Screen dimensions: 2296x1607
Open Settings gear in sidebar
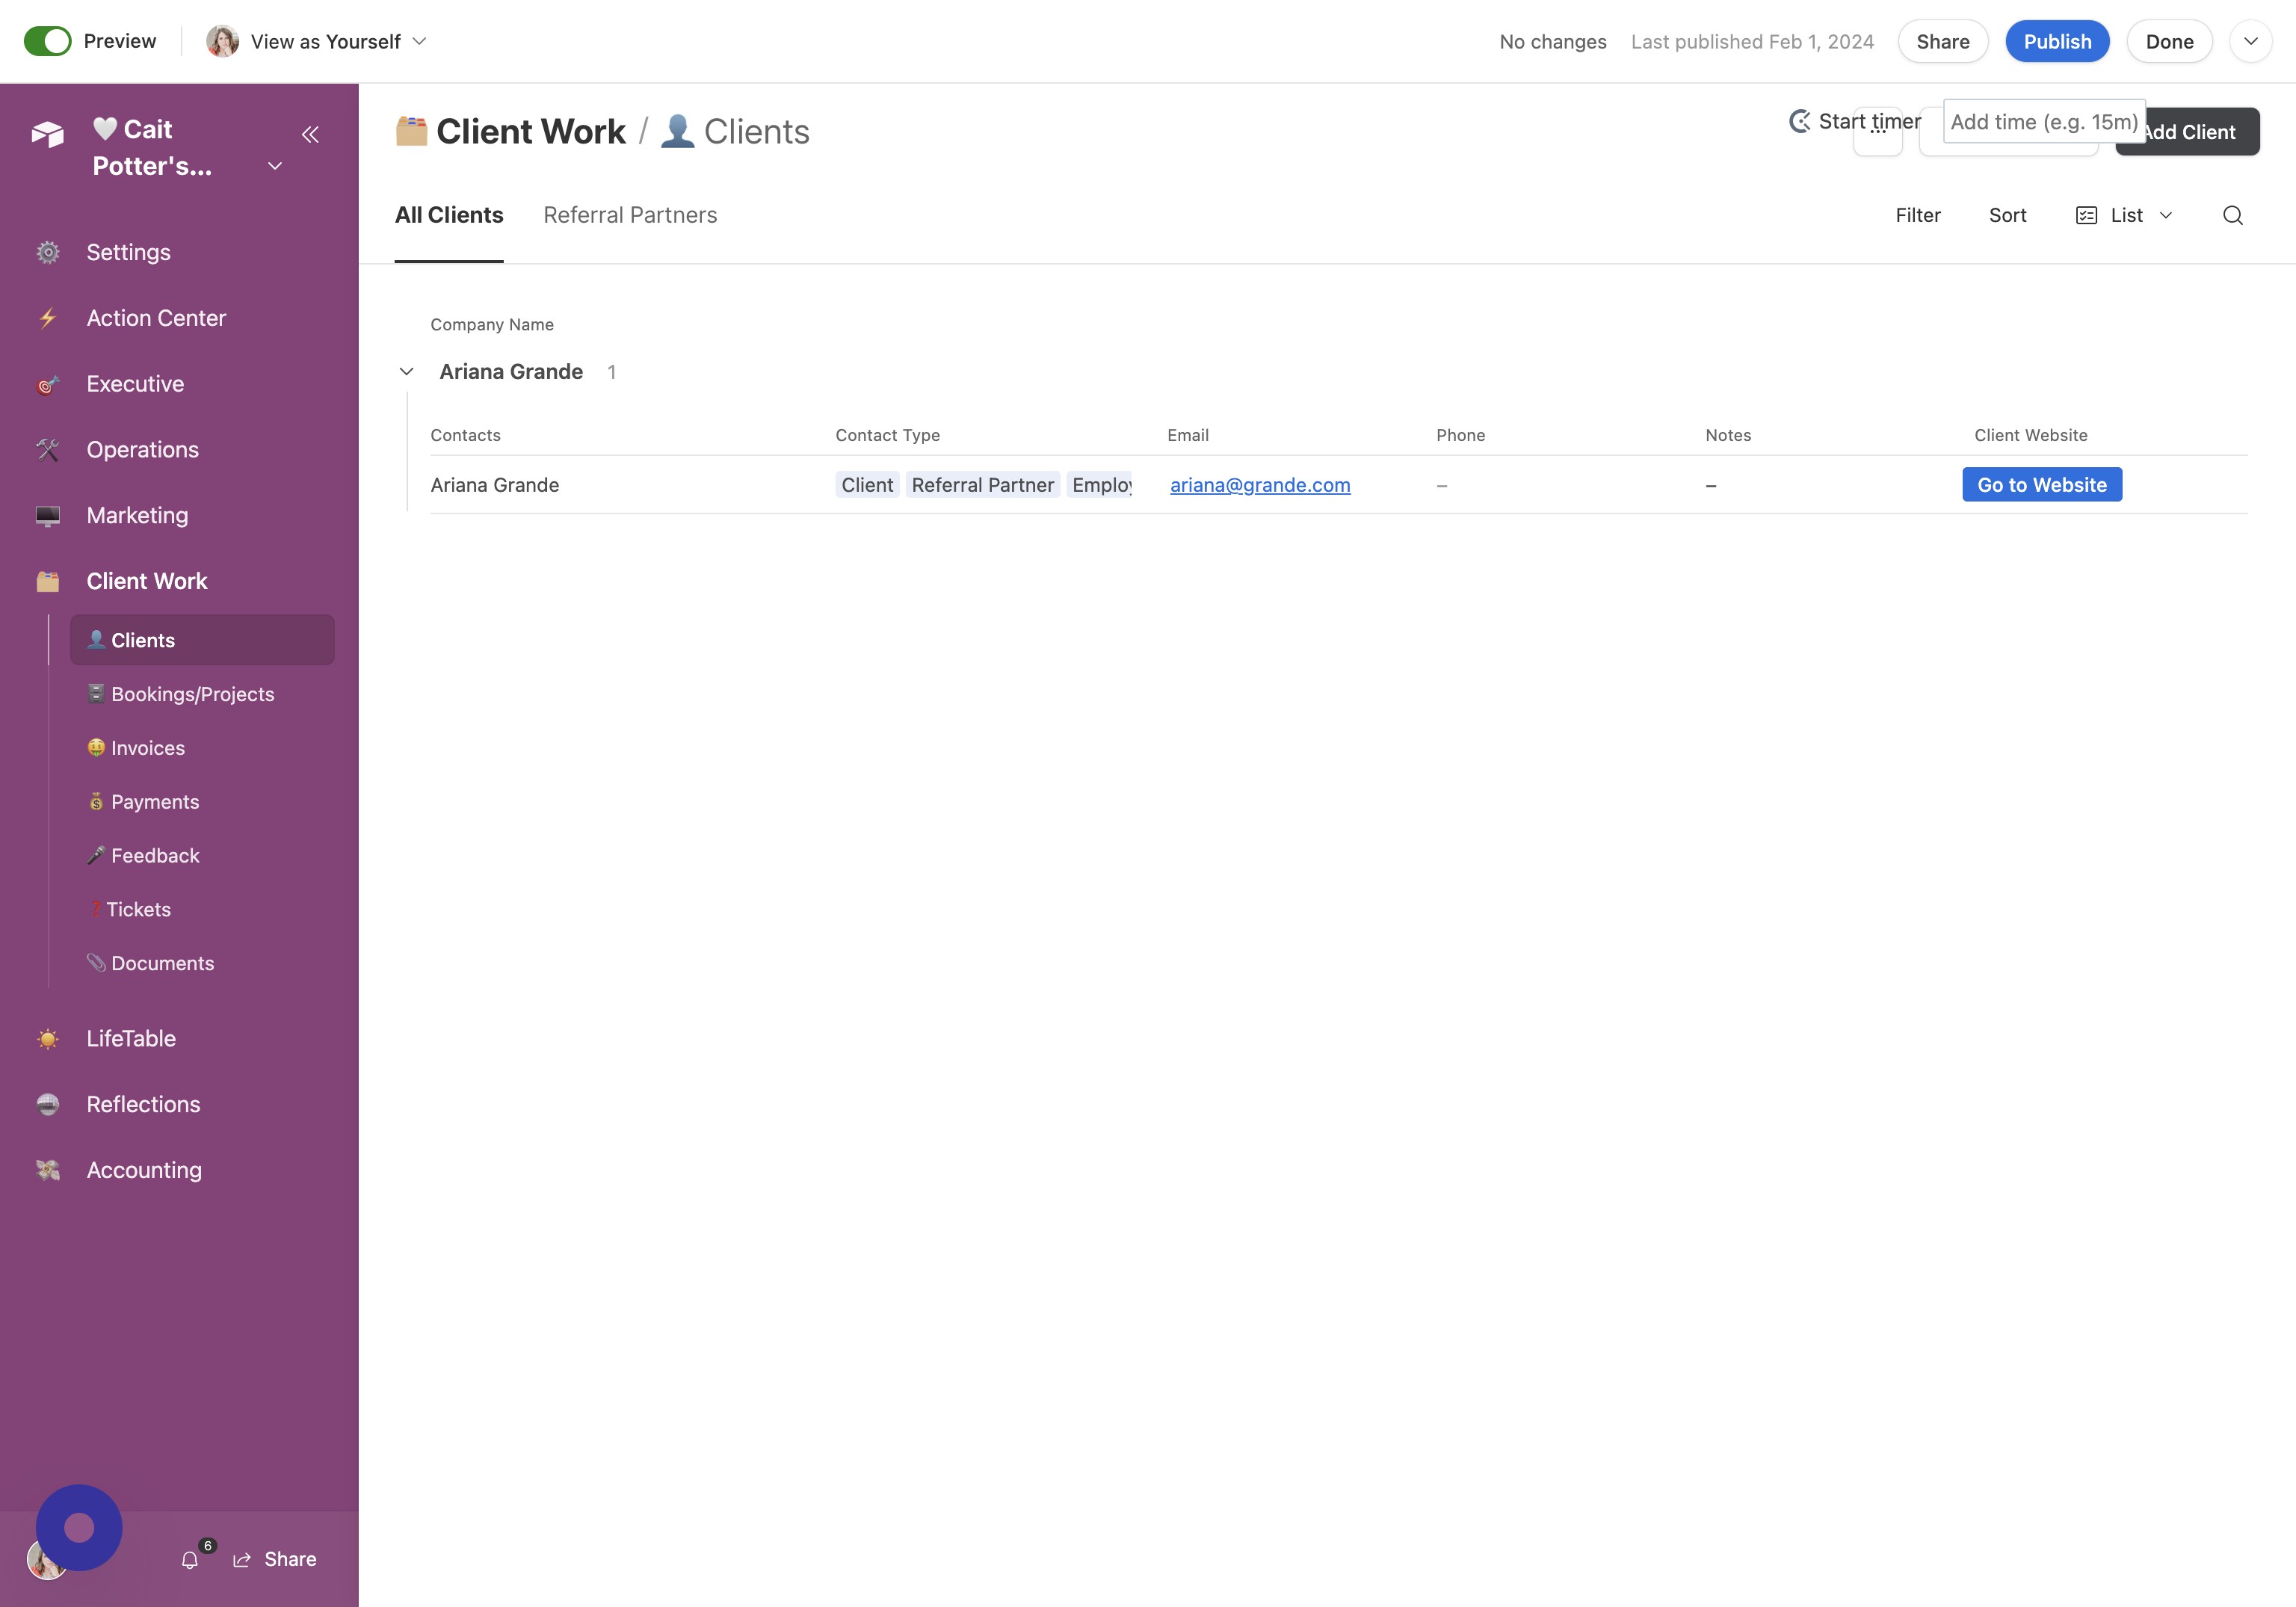coord(48,252)
